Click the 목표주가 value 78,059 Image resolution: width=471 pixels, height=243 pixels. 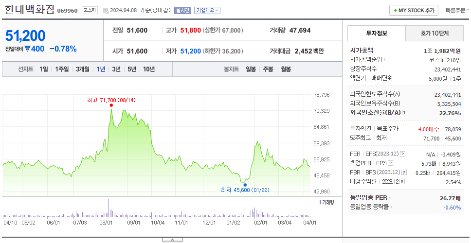click(453, 130)
